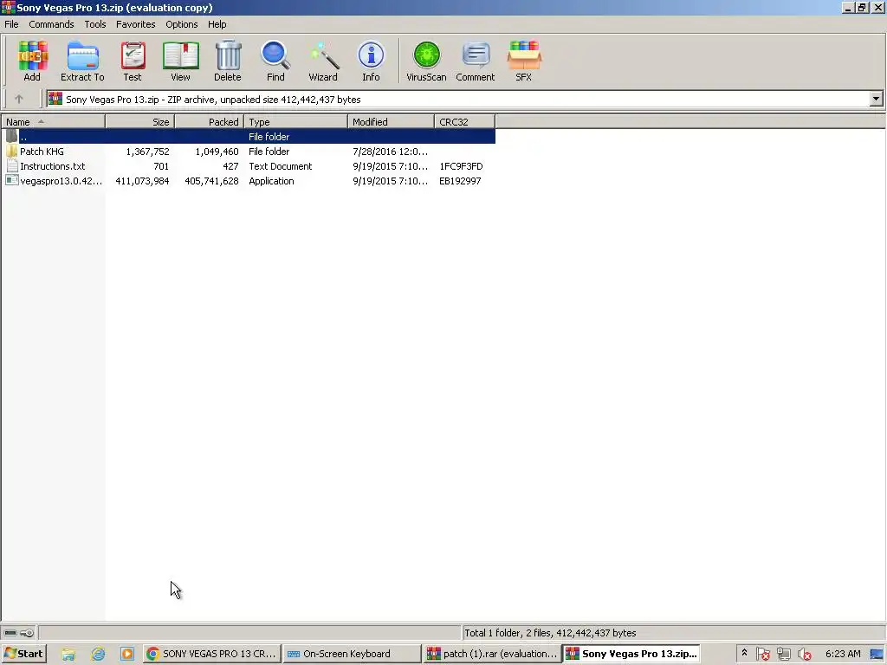Expand the archive path dropdown arrow
This screenshot has height=665, width=887.
(876, 99)
